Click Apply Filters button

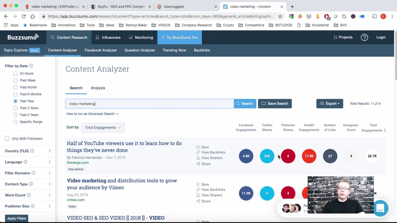(x=17, y=218)
